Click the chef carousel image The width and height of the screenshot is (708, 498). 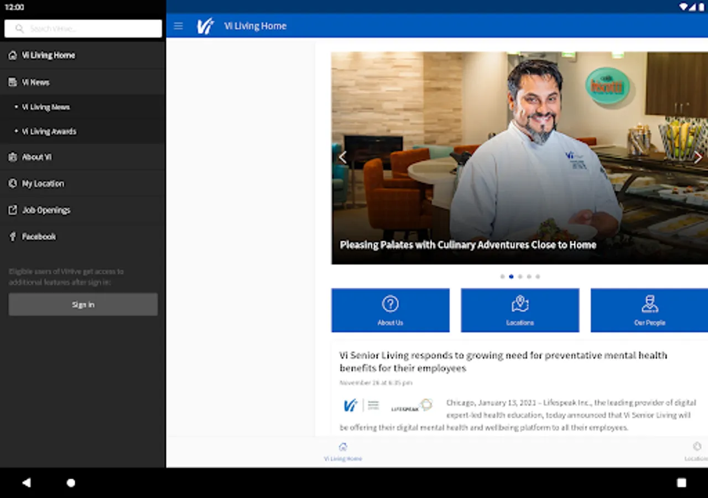pos(519,158)
